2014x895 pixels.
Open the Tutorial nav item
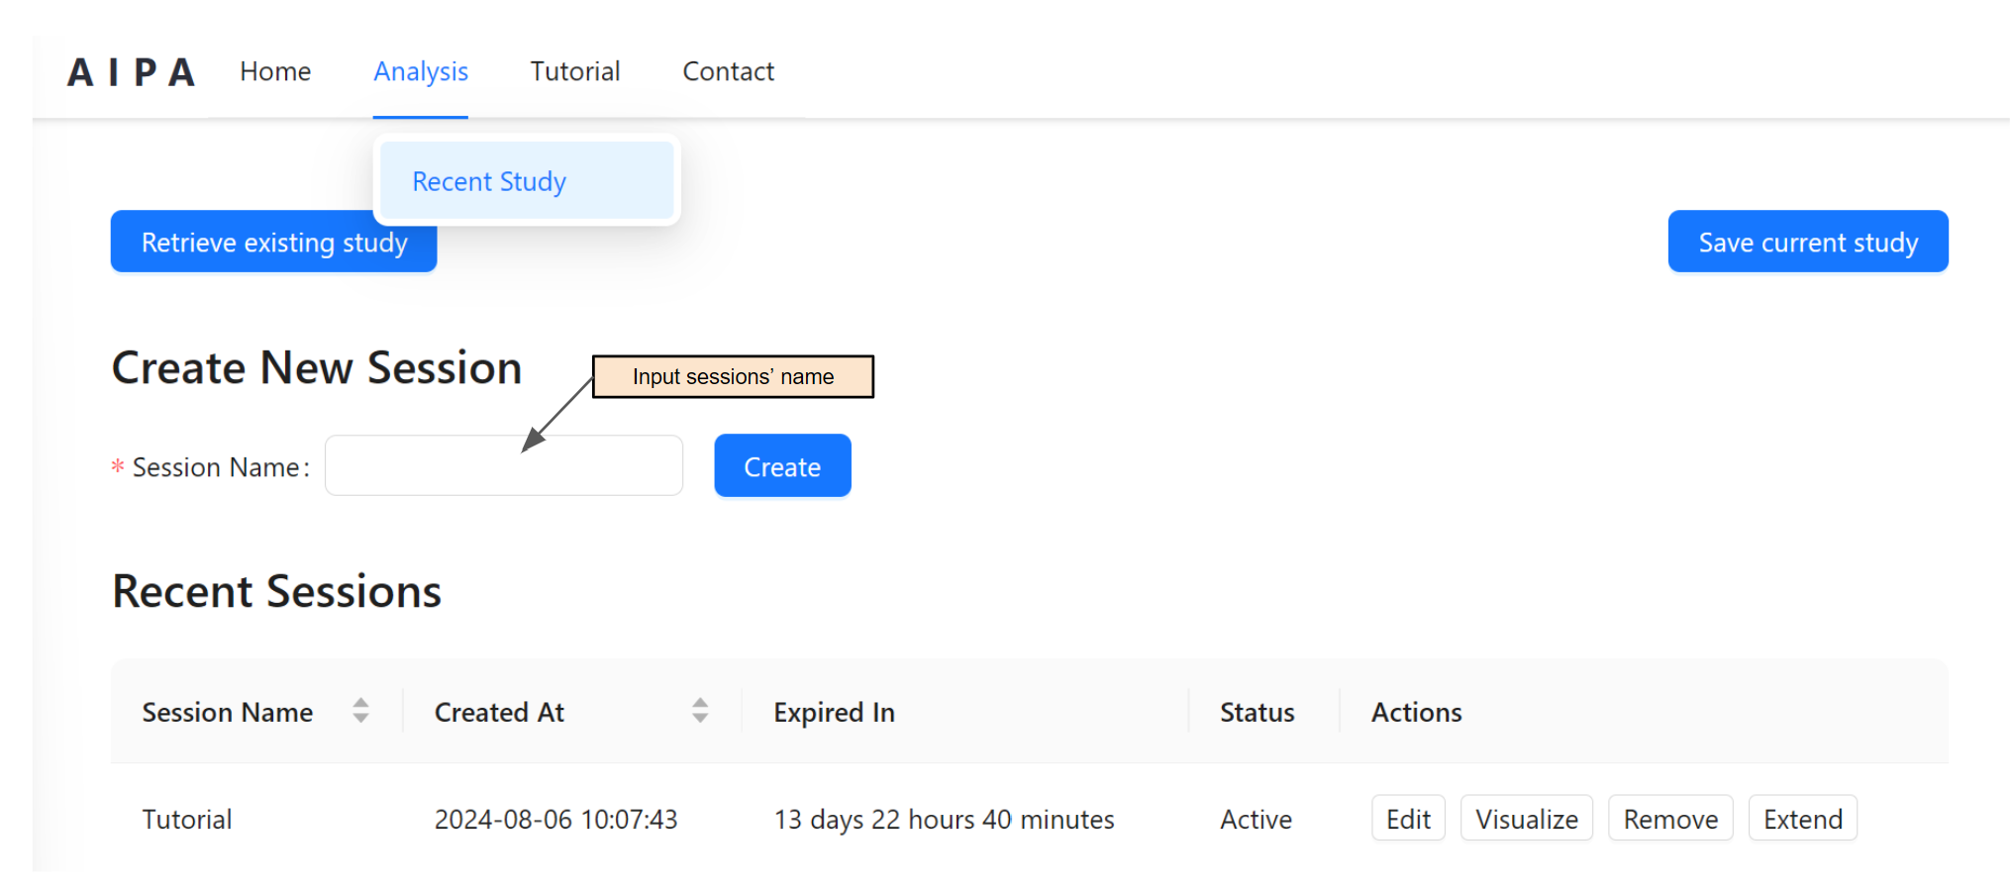click(x=574, y=72)
